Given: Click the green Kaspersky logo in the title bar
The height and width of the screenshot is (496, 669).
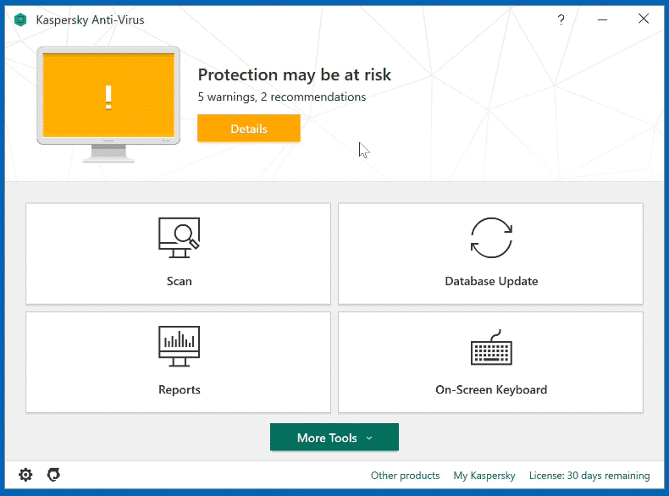Looking at the screenshot, I should [x=20, y=19].
